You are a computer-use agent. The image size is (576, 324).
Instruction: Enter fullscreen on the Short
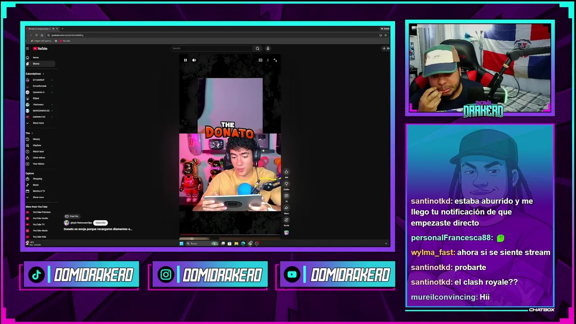(275, 60)
